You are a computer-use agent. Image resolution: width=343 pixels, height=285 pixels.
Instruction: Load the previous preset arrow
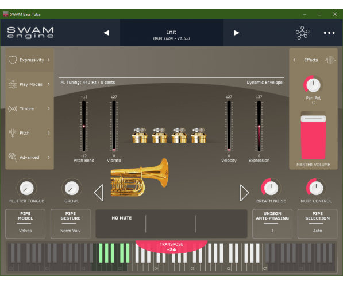[x=106, y=33]
